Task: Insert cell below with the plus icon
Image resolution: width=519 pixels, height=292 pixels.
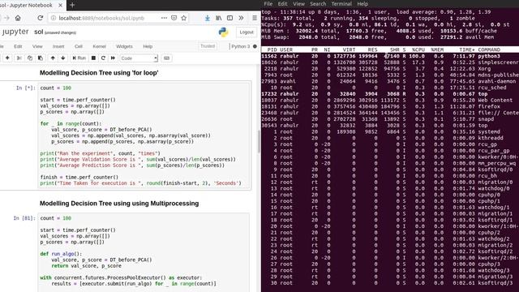Action: coord(7,58)
